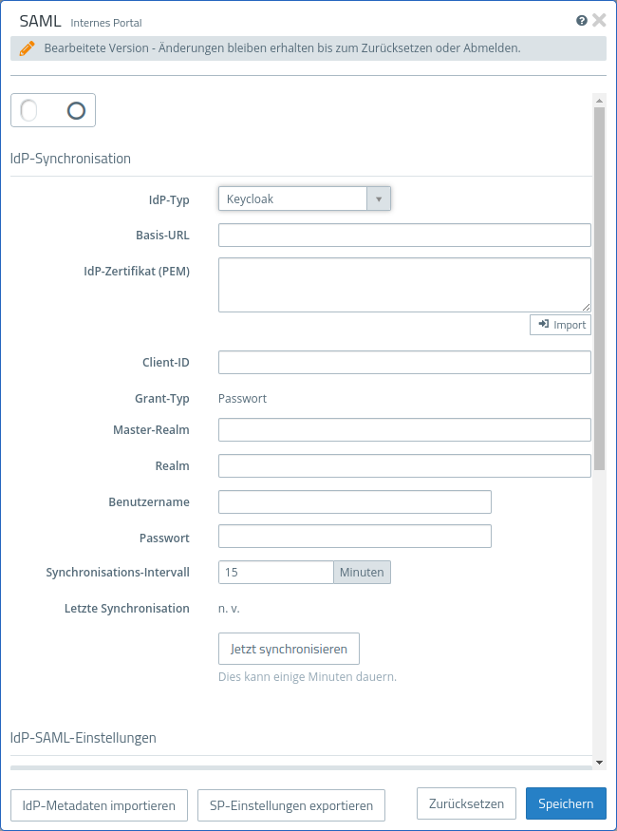
Task: Click into IdP-Zertifikat (PEM) text area
Action: coord(404,284)
